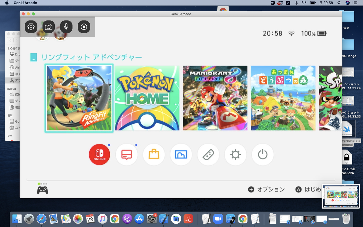The image size is (363, 227).
Task: Open Launchpad rocket in the Dock
Action: [29, 218]
